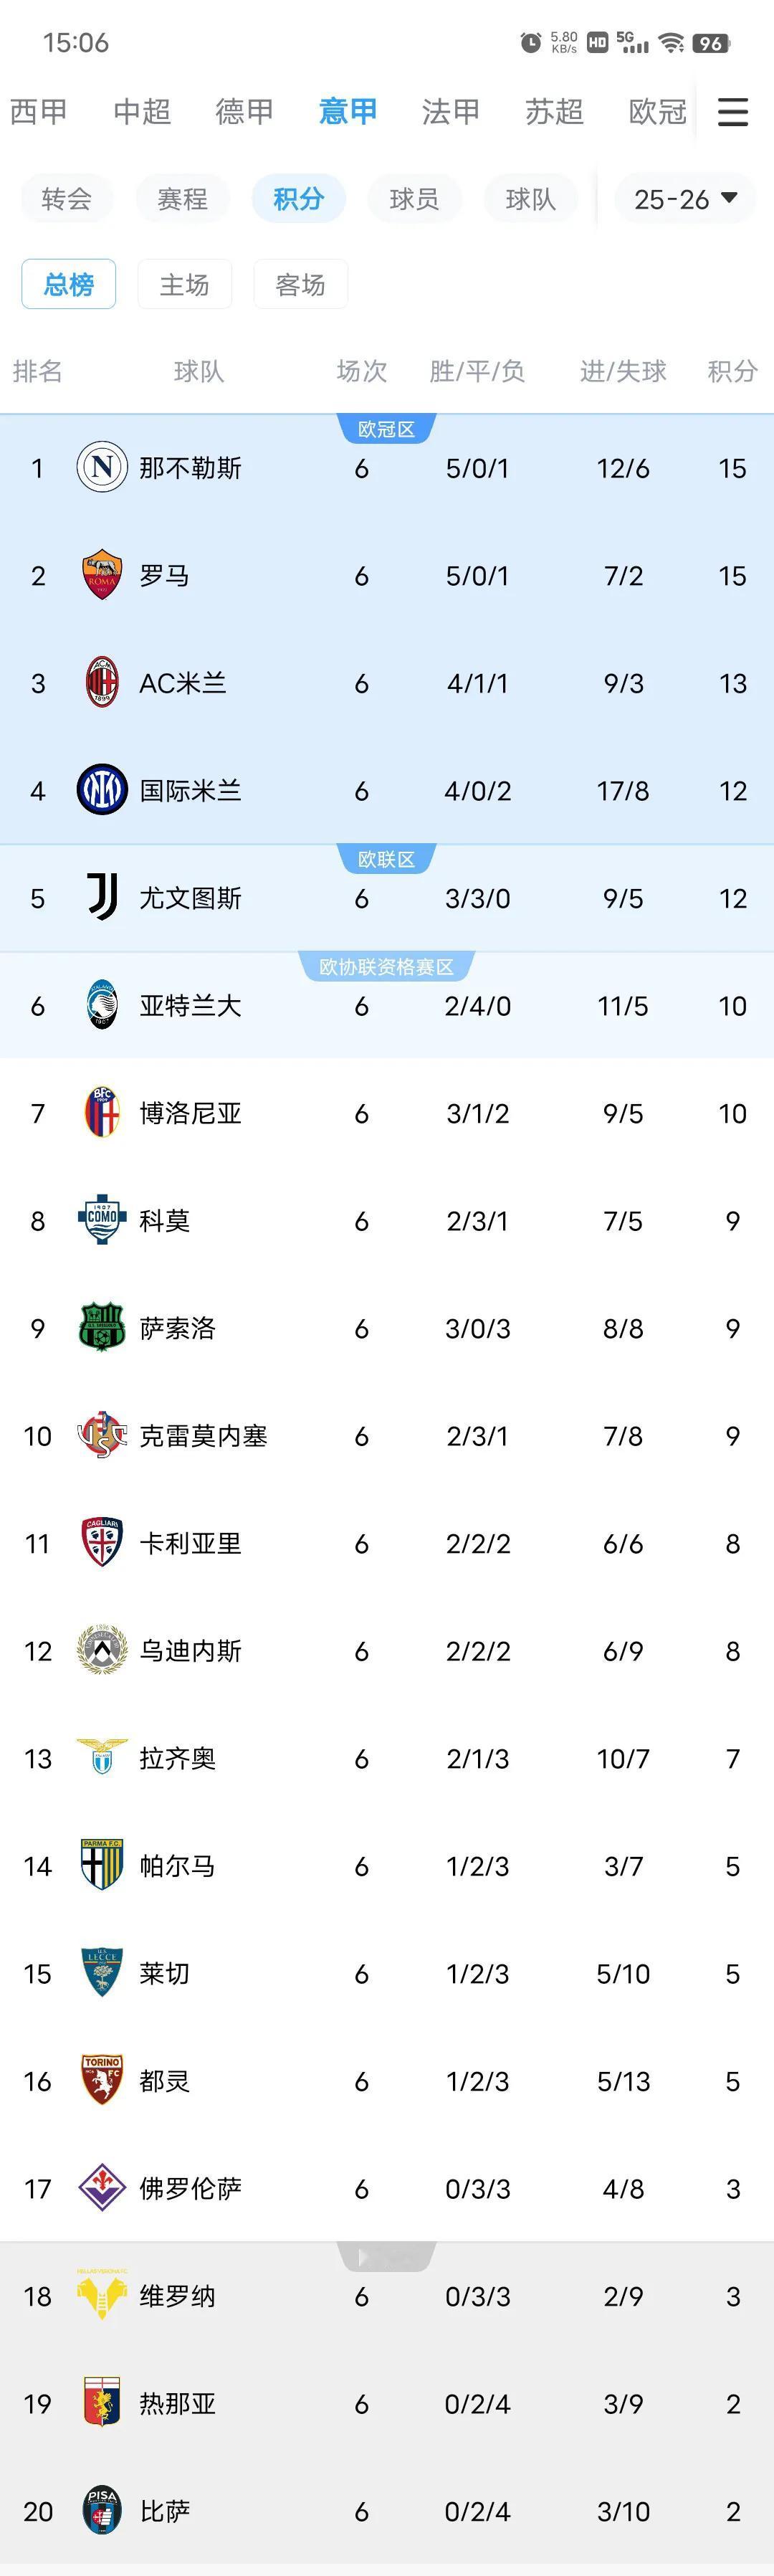774x2576 pixels.
Task: Open the 25-26 season dropdown
Action: coord(686,199)
